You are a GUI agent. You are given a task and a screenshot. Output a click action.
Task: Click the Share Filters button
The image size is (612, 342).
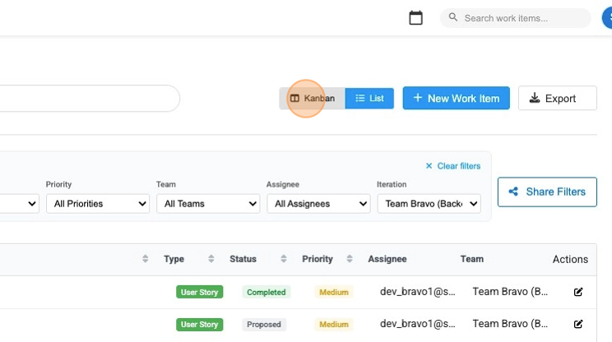(x=547, y=192)
